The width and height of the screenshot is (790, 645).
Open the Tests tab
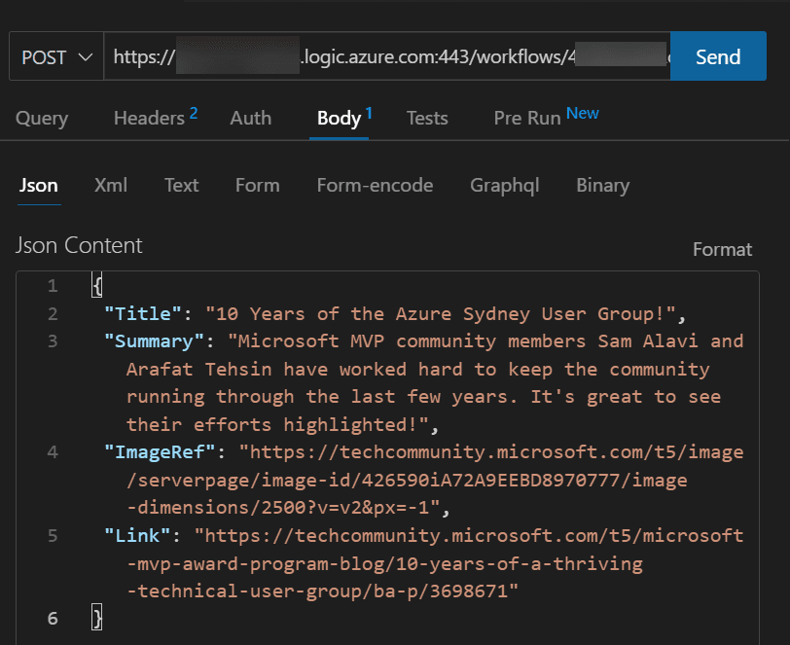[427, 119]
